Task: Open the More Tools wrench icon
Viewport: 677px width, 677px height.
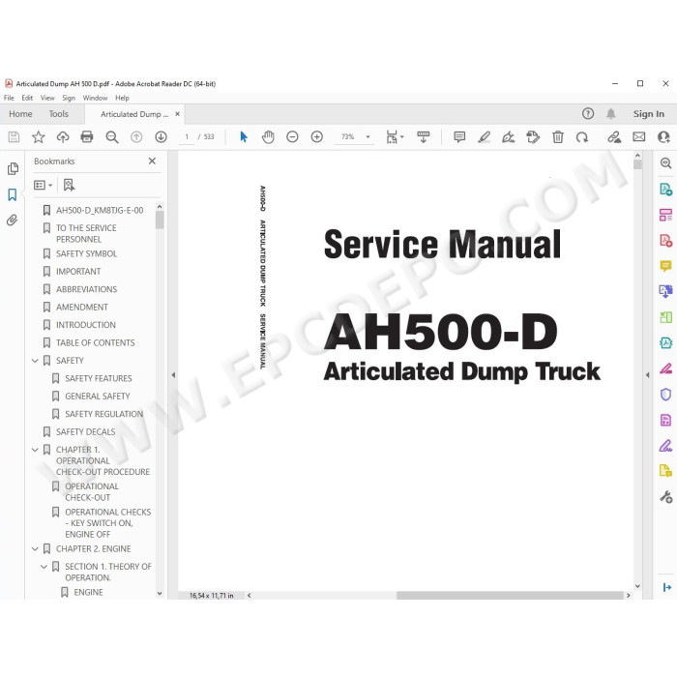Action: [665, 496]
